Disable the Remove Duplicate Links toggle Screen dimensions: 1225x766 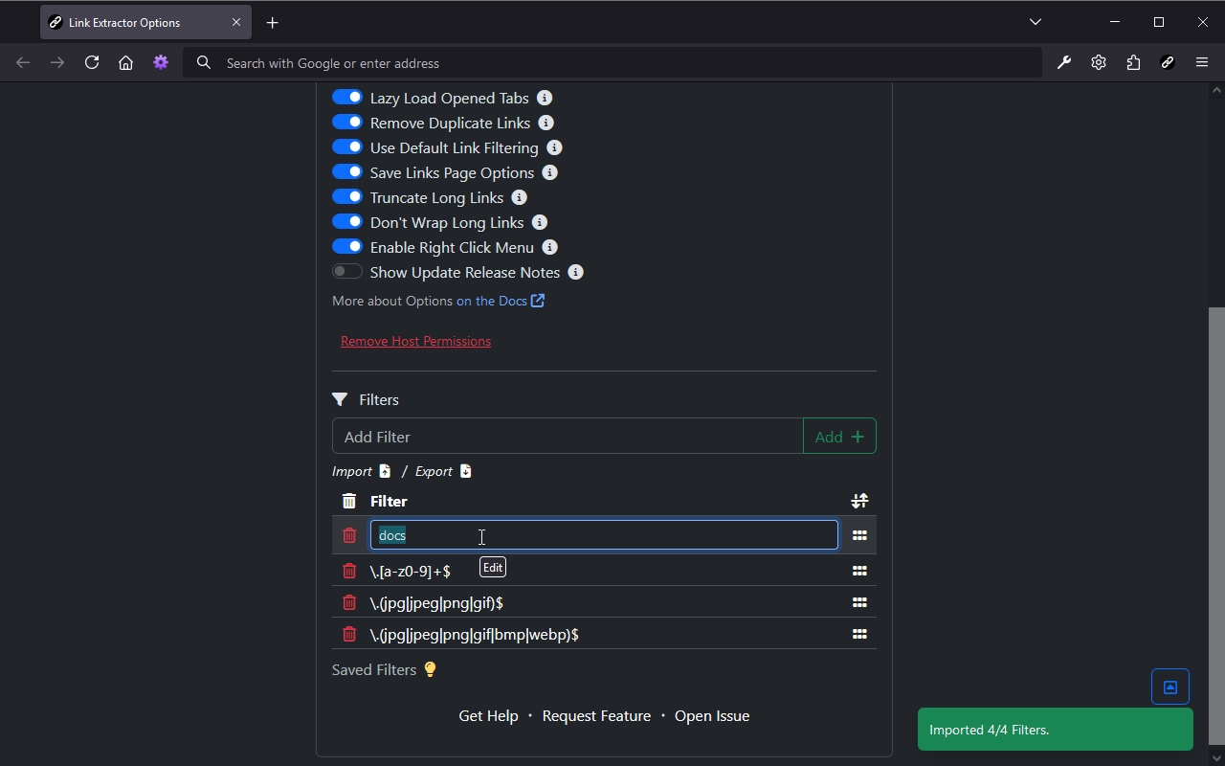click(x=347, y=122)
